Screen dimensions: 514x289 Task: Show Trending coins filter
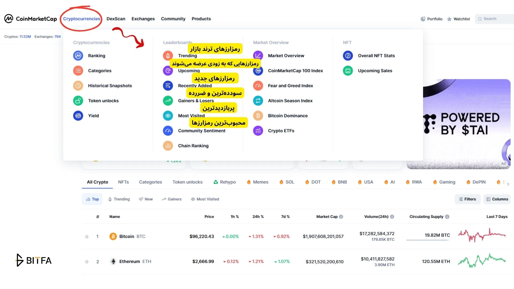pos(119,199)
